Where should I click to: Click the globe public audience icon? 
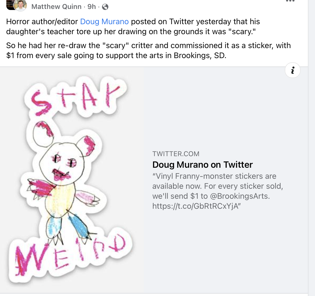(105, 7)
